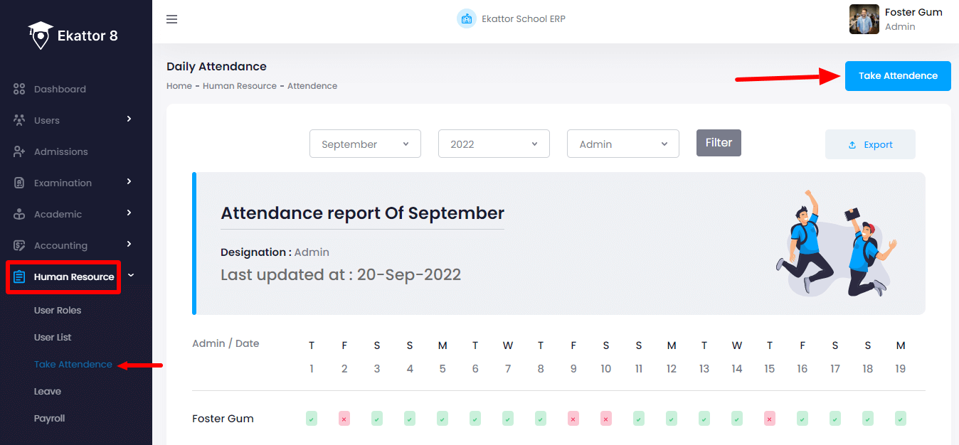Open Dashboard via its grid icon
The width and height of the screenshot is (959, 445).
click(x=19, y=89)
